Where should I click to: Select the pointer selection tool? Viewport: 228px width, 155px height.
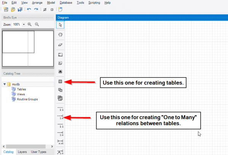click(x=60, y=25)
